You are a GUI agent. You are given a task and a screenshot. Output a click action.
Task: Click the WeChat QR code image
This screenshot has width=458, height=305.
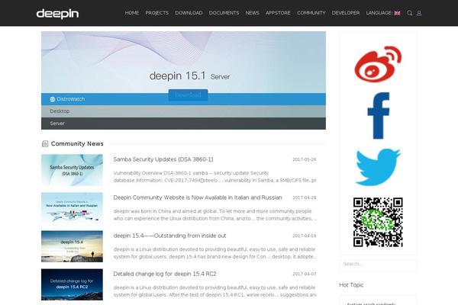tap(378, 222)
